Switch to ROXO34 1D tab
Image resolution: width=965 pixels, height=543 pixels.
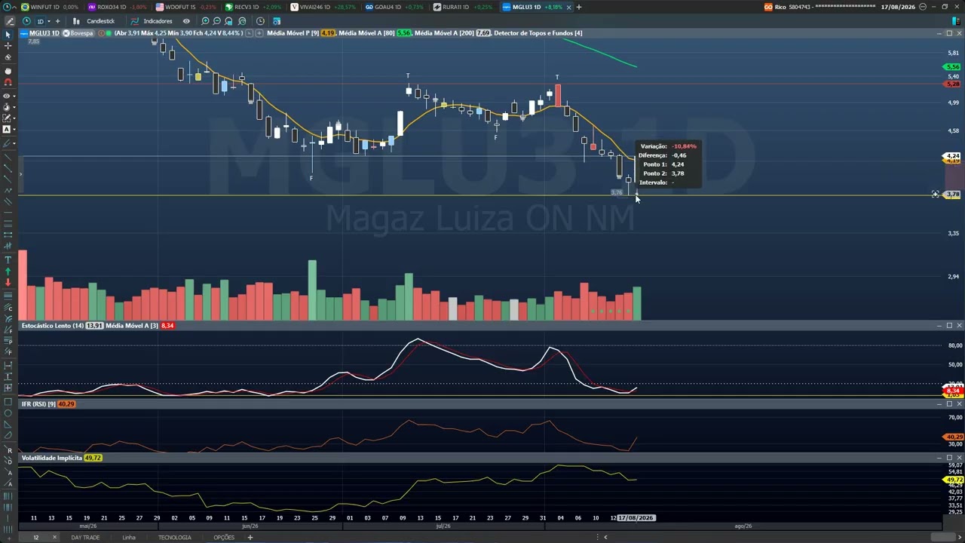(x=116, y=7)
